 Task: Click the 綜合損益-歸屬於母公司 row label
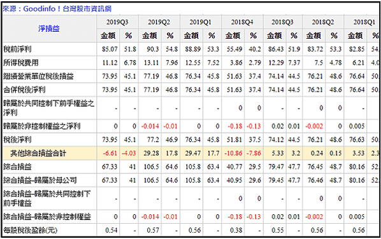coord(40,180)
